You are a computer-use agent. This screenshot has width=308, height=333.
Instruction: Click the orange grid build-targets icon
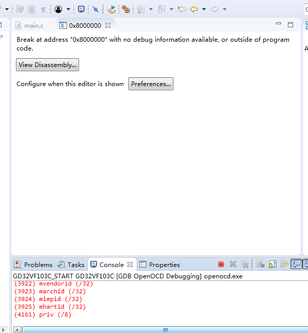click(x=125, y=9)
